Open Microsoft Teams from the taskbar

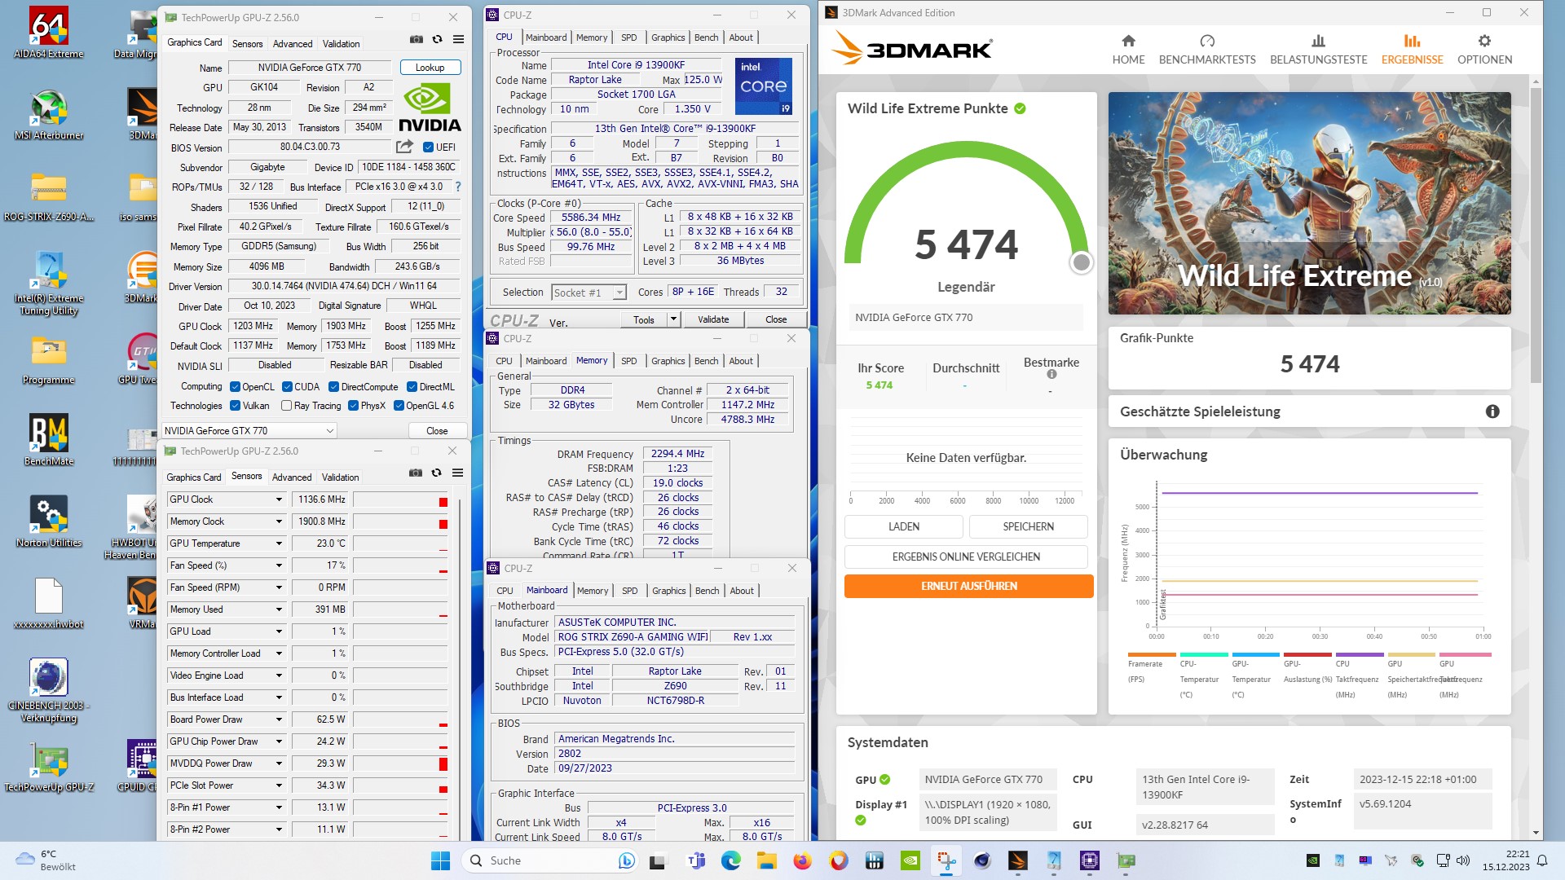pos(696,860)
